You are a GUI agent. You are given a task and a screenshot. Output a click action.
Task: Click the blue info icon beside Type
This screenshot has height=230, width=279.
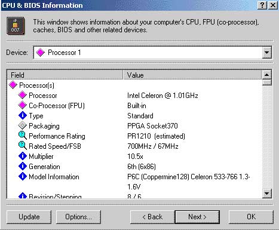(23, 116)
